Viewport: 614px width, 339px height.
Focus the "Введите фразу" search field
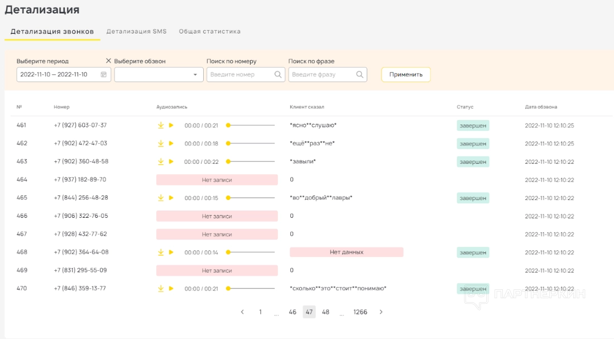pos(322,74)
